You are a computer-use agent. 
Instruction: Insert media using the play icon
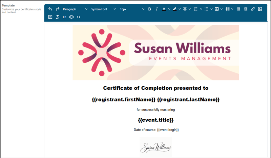point(50,17)
